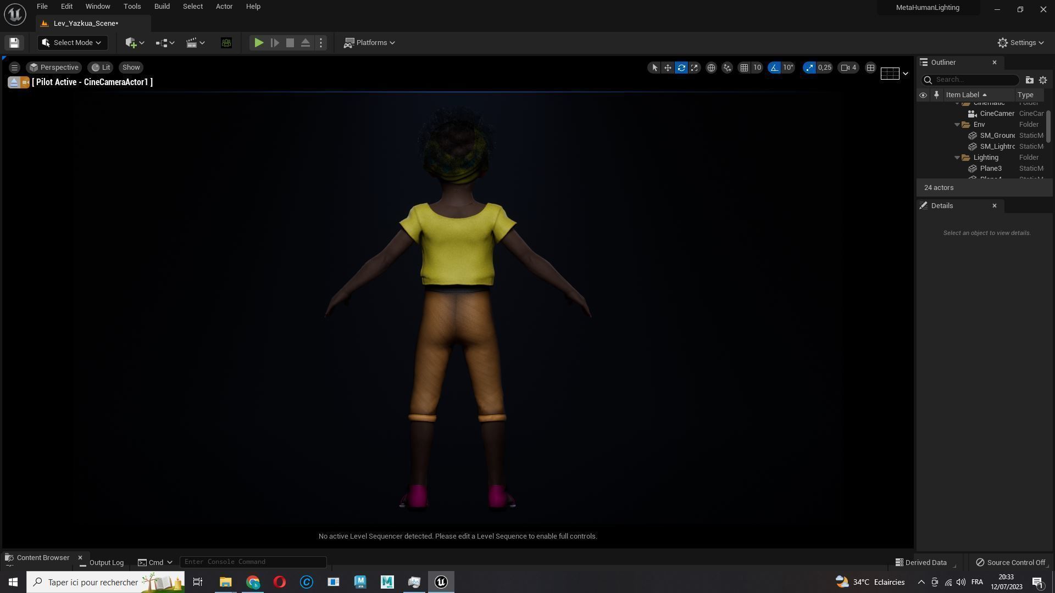Viewport: 1055px width, 593px height.
Task: Select the scale transform tool
Action: [695, 68]
